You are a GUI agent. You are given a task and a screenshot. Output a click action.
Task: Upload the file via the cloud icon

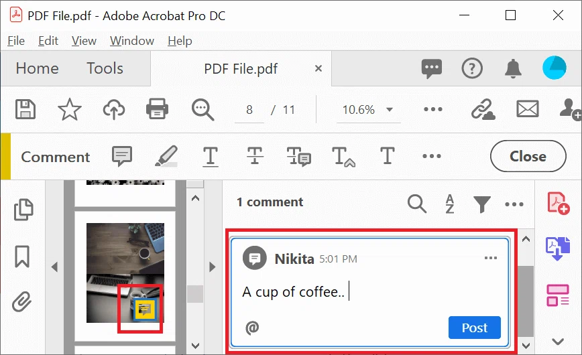pos(113,110)
